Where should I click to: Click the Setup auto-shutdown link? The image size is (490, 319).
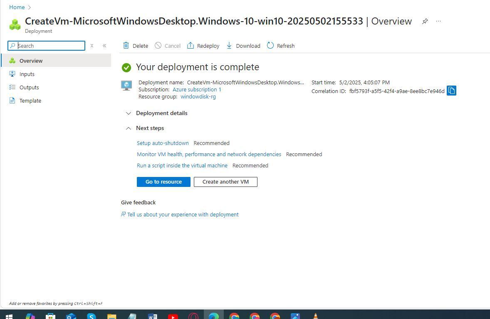163,143
